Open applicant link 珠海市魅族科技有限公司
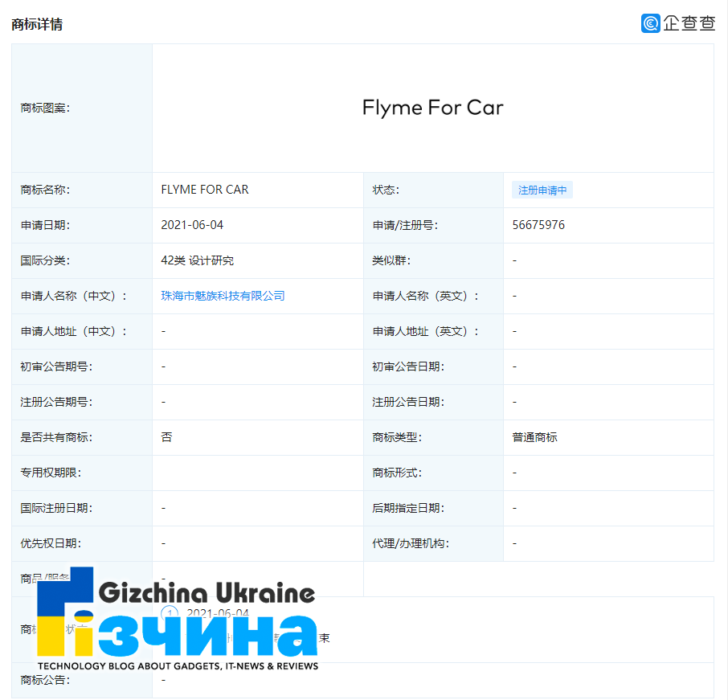This screenshot has width=728, height=700. [222, 296]
